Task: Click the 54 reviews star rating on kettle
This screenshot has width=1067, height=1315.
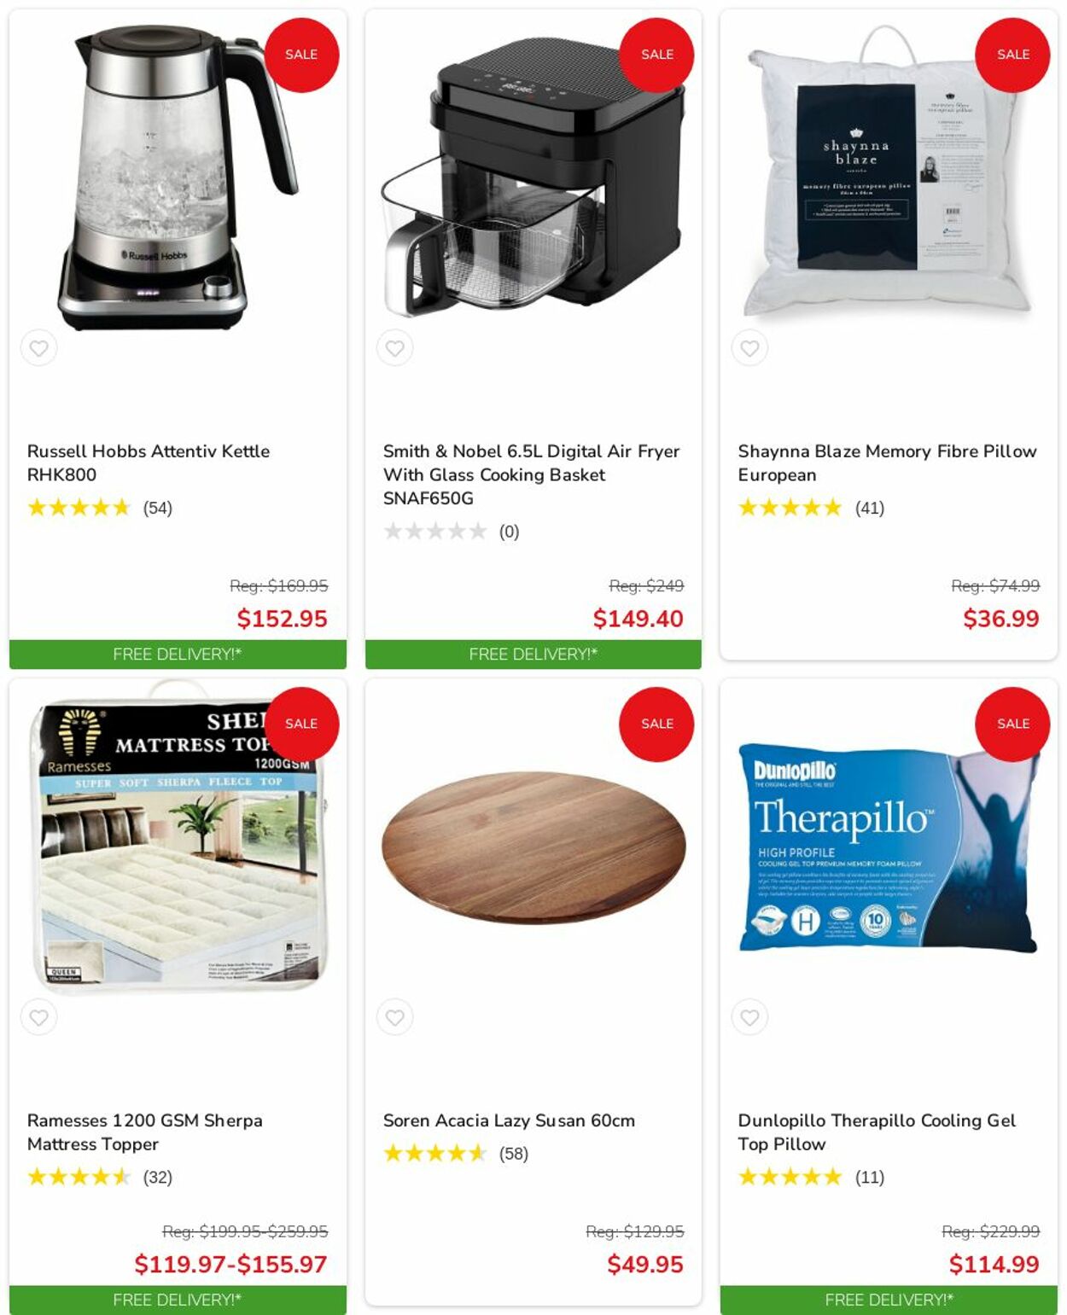Action: pos(100,508)
